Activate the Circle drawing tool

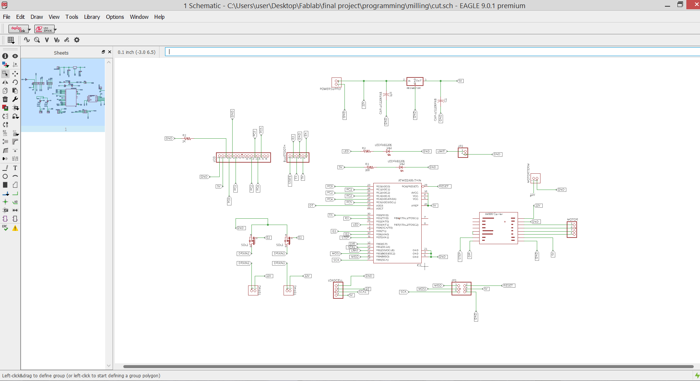[5, 176]
